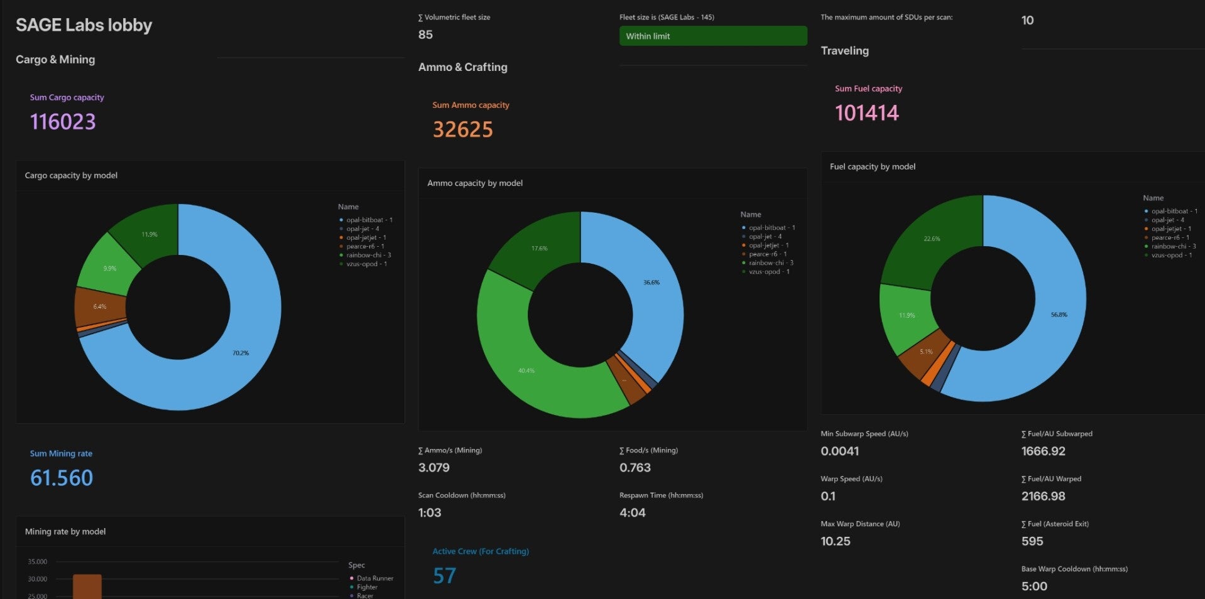The image size is (1205, 599).
Task: Toggle 'pearce-r6 - 1' in Fuel chart legend
Action: (x=1167, y=238)
